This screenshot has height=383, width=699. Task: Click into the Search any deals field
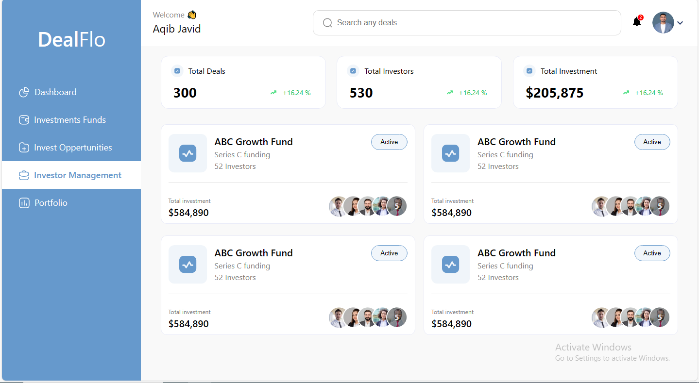pos(466,23)
